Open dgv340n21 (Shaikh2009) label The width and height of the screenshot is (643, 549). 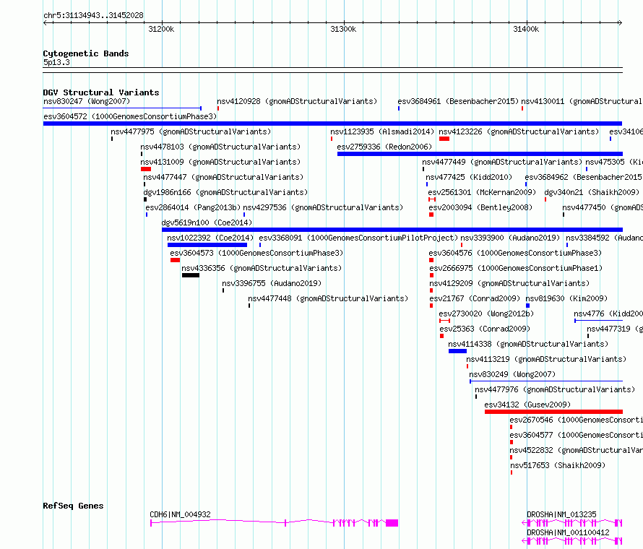pyautogui.click(x=592, y=192)
